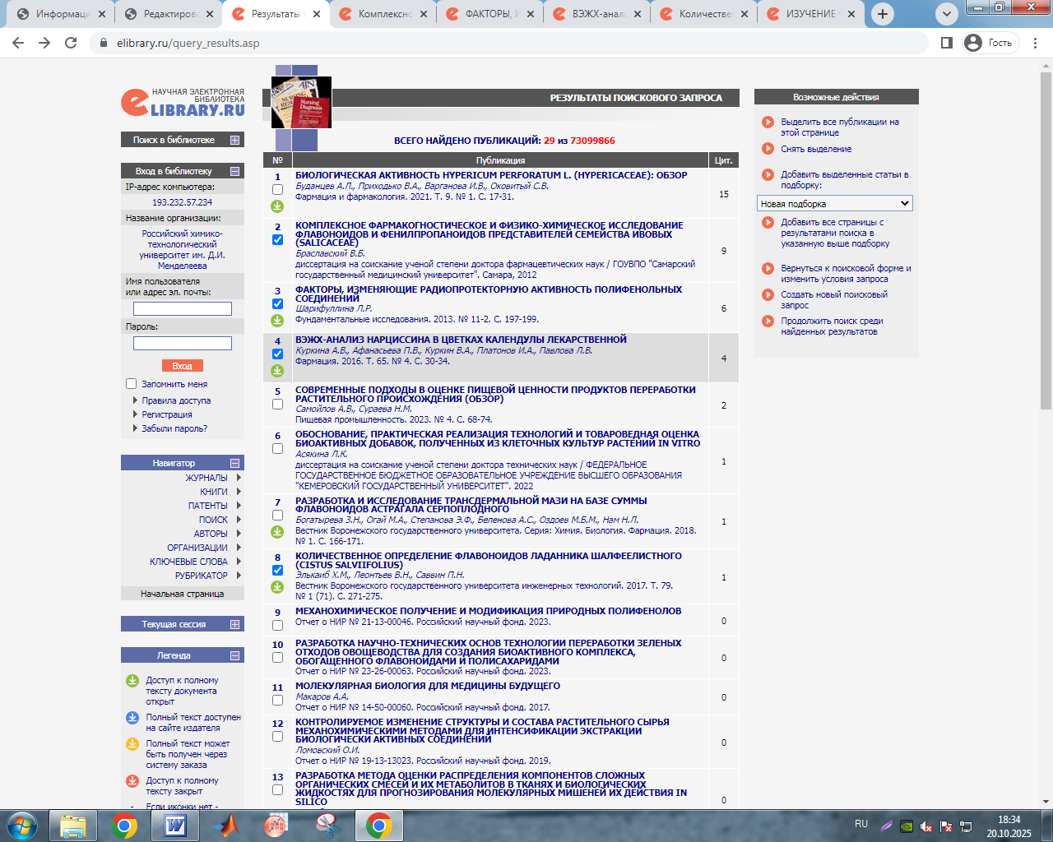Open the Word icon in the taskbar
The image size is (1053, 842).
[175, 825]
